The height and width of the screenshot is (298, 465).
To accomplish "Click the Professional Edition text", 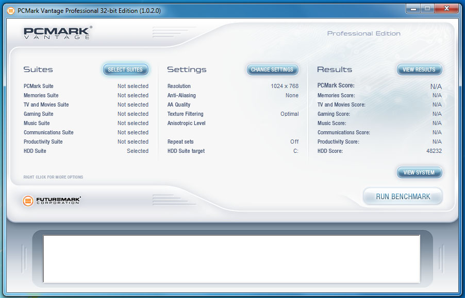I will [x=364, y=33].
